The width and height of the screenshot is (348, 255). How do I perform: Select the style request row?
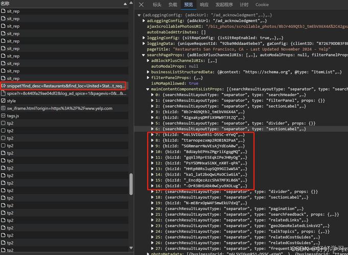64,101
